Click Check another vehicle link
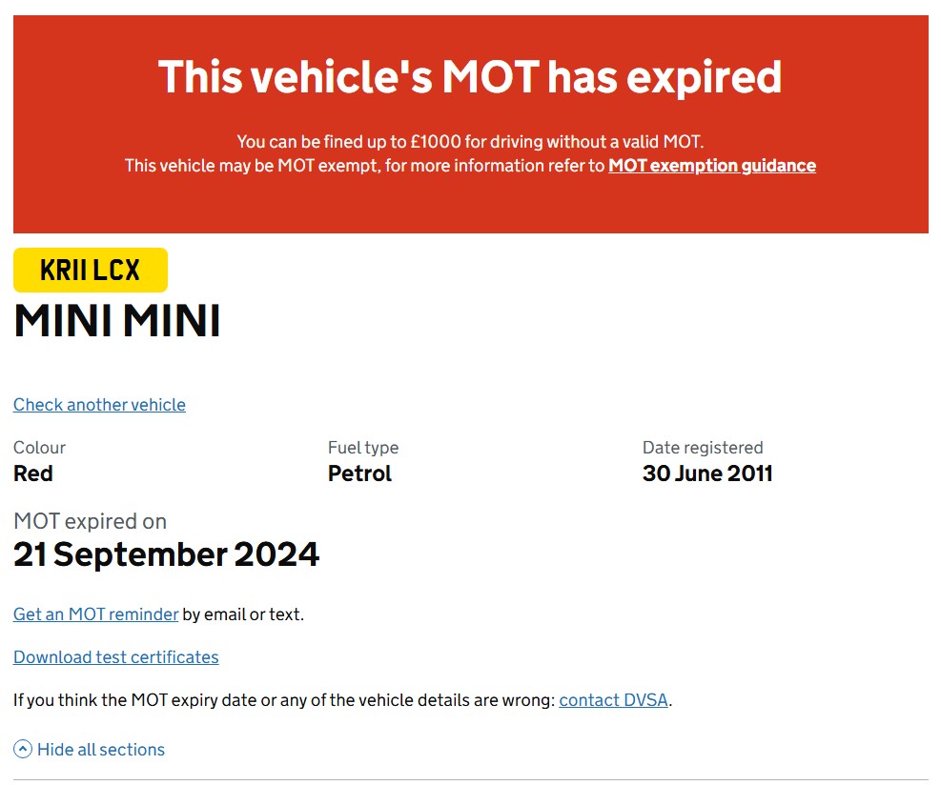Image resolution: width=941 pixels, height=785 pixels. (99, 405)
